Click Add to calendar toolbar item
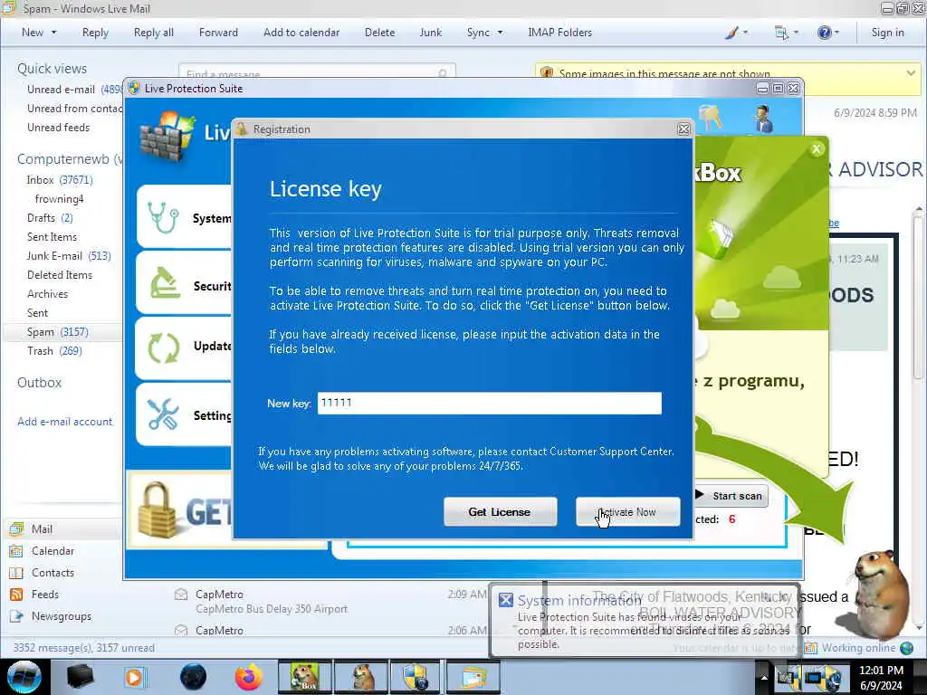Image resolution: width=927 pixels, height=695 pixels. tap(301, 33)
